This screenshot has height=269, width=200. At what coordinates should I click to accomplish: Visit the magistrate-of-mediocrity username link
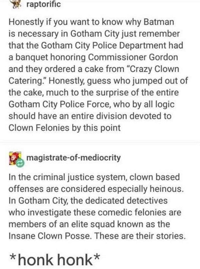[74, 158]
